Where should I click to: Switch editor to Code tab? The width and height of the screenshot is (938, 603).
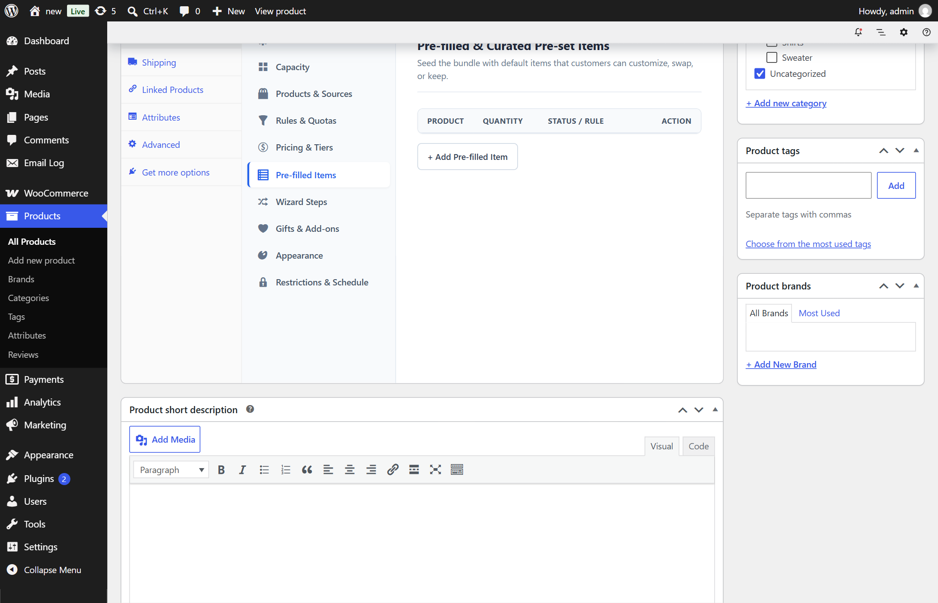point(699,446)
